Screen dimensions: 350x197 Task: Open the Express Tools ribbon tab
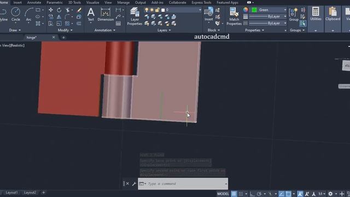[201, 2]
